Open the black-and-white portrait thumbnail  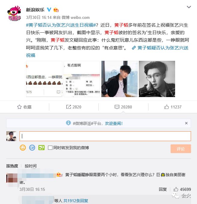coord(157,79)
